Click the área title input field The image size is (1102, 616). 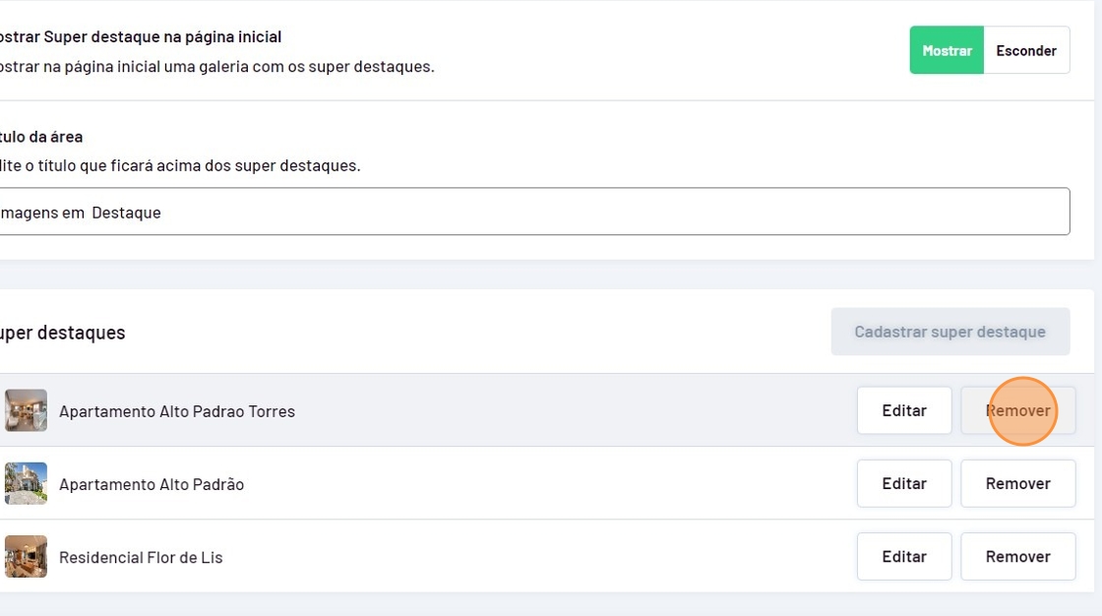point(531,212)
